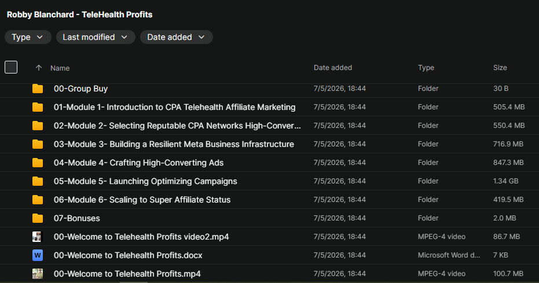Sort by the Type column header
Image resolution: width=539 pixels, height=283 pixels.
click(426, 68)
